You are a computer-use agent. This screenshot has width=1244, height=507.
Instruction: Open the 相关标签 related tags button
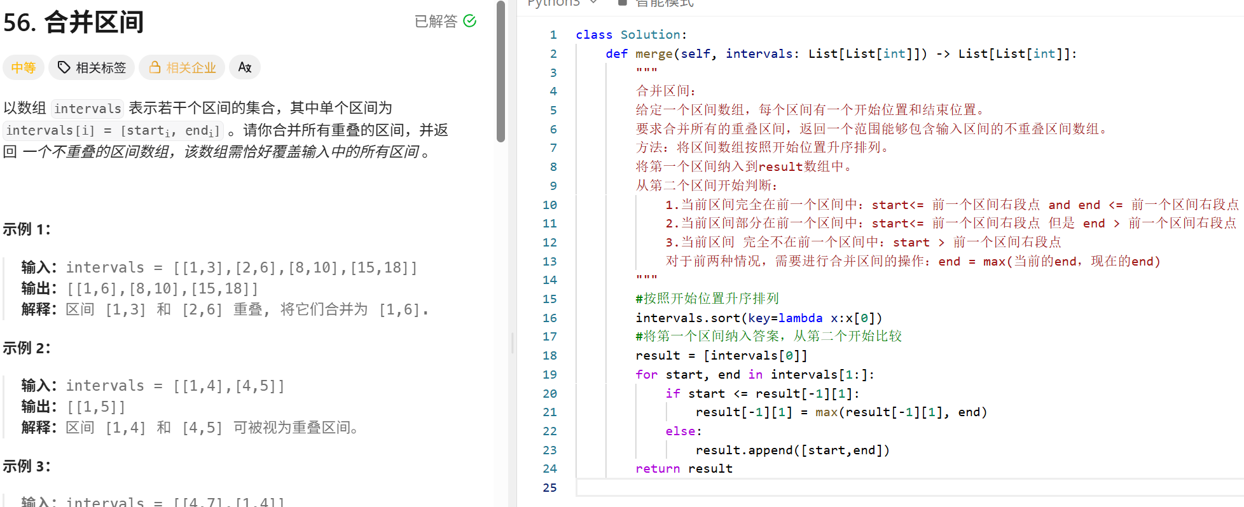tap(92, 67)
